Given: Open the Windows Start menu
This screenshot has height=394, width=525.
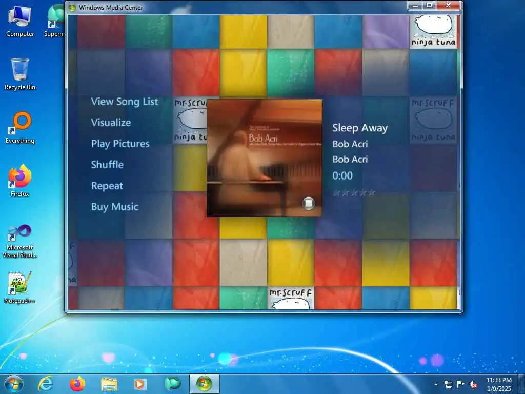Looking at the screenshot, I should [14, 384].
